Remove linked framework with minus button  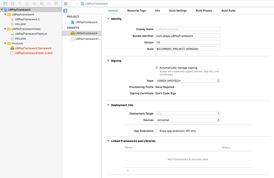(x=134, y=170)
